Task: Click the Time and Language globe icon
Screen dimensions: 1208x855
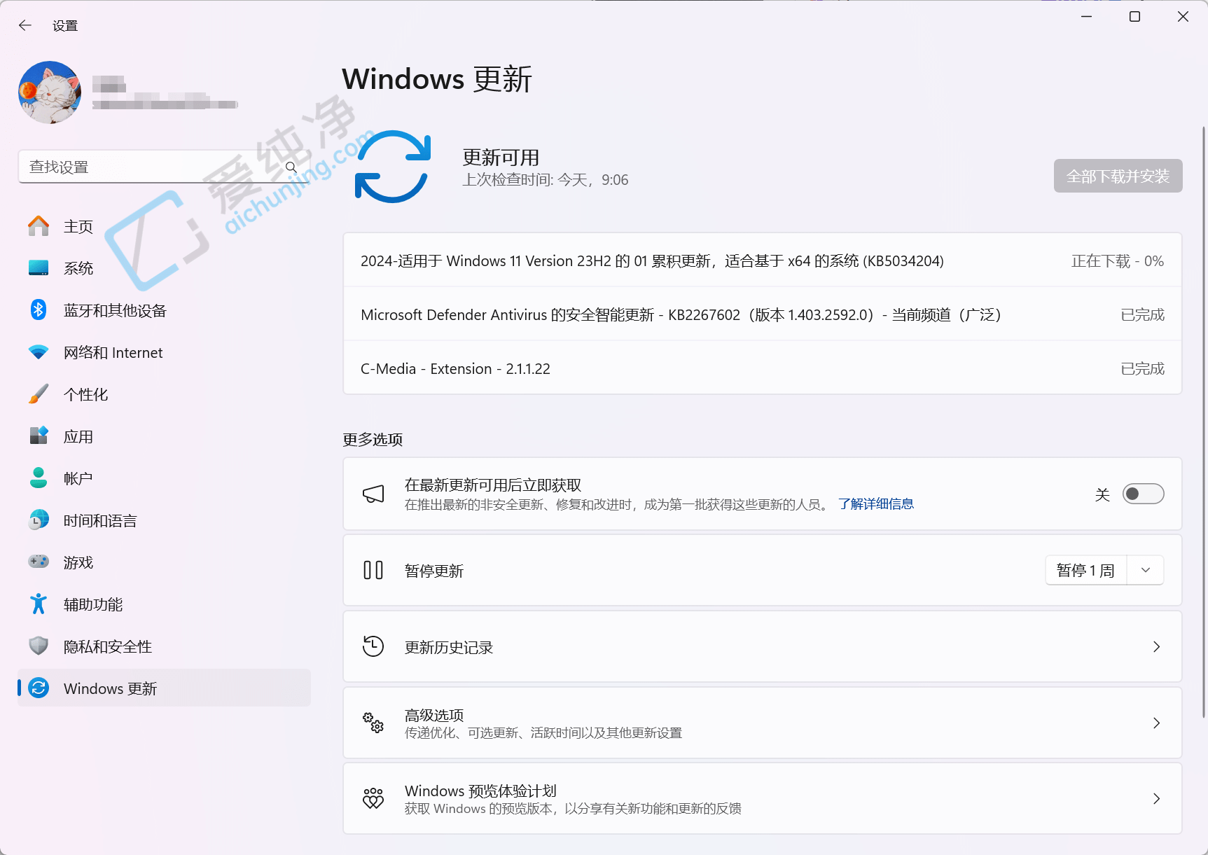Action: (39, 520)
